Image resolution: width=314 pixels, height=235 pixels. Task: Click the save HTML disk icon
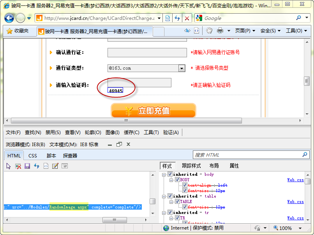pos(27,166)
